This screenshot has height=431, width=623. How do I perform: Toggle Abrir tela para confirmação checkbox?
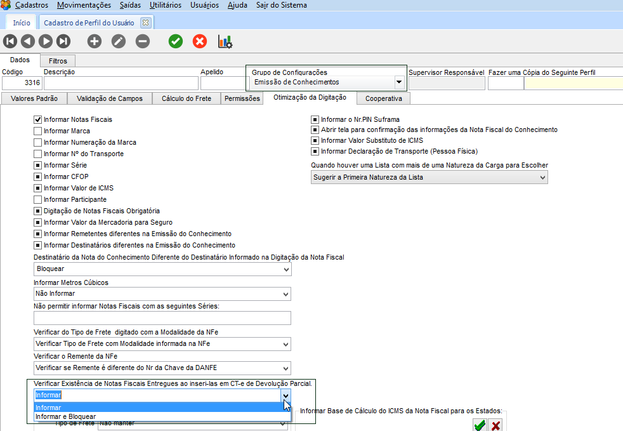(315, 129)
